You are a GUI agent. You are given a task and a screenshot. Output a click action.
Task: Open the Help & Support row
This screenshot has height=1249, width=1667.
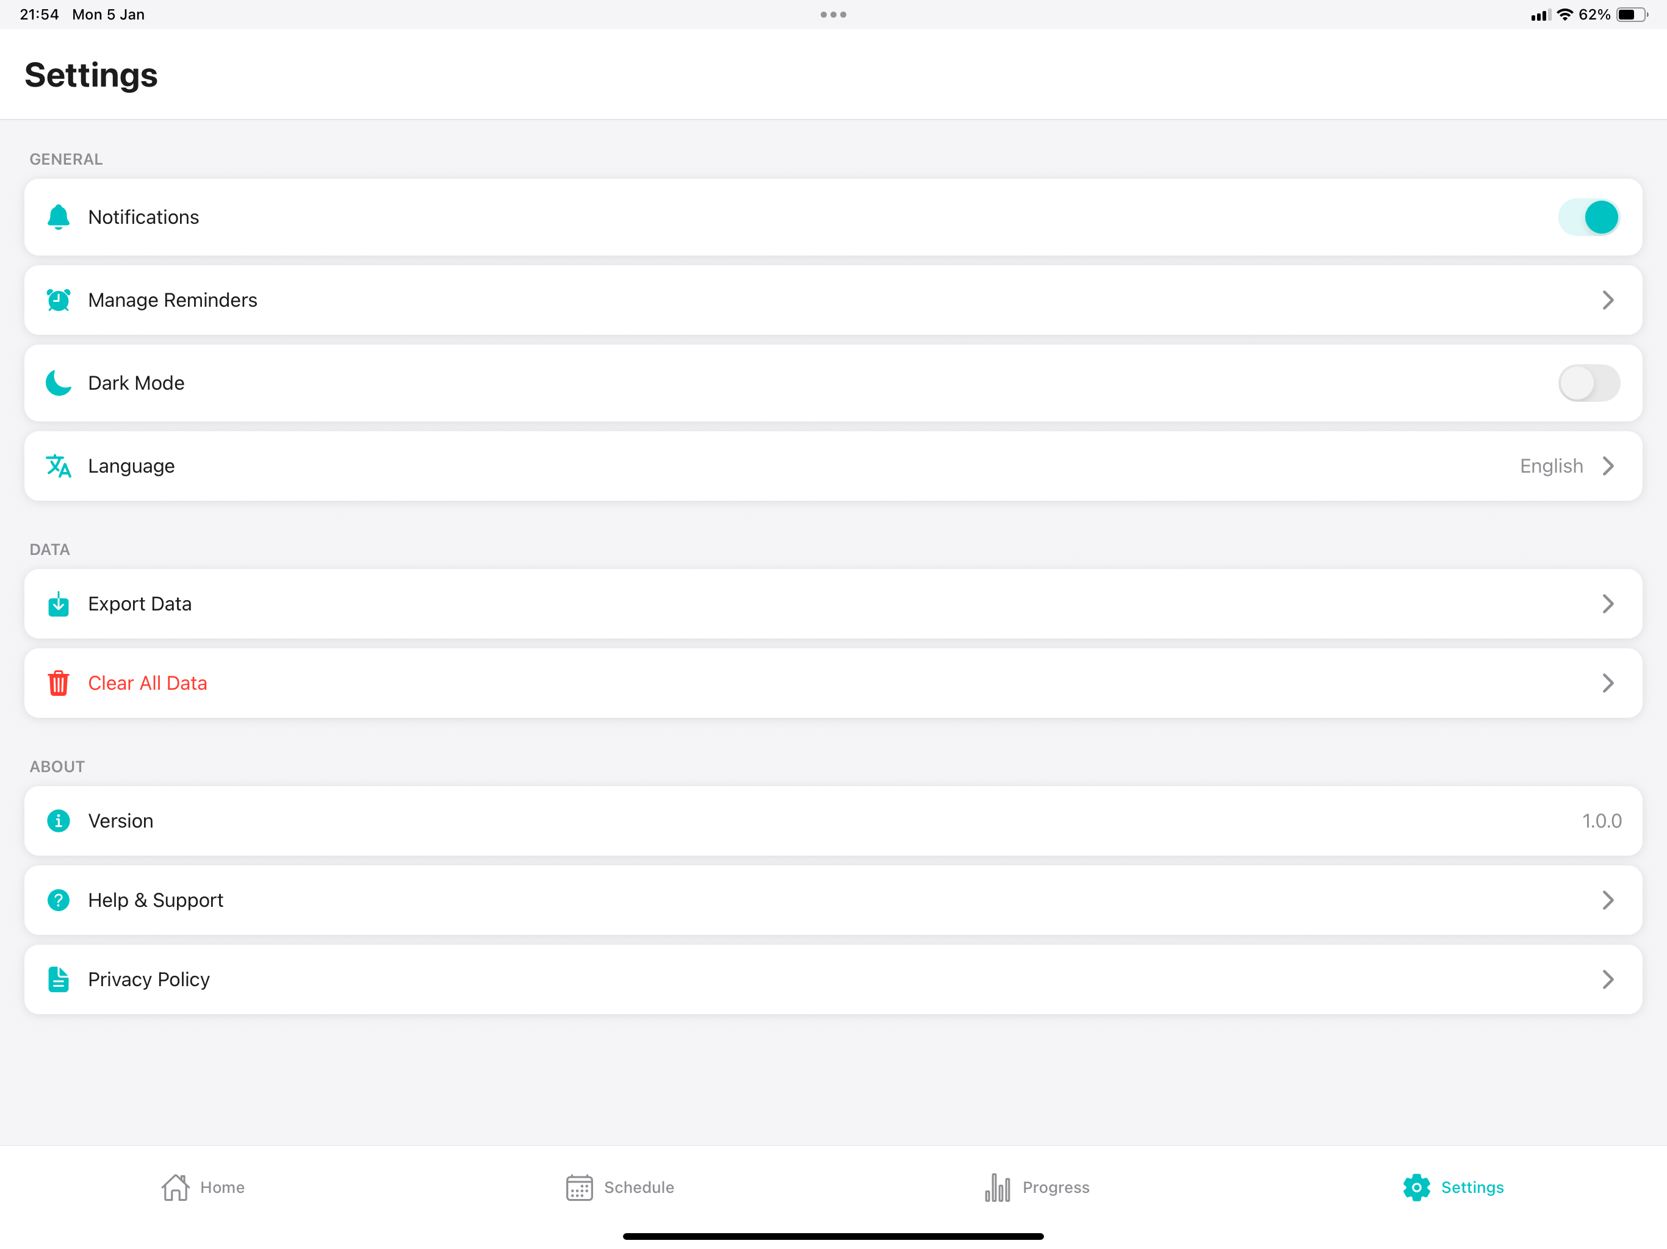click(833, 900)
